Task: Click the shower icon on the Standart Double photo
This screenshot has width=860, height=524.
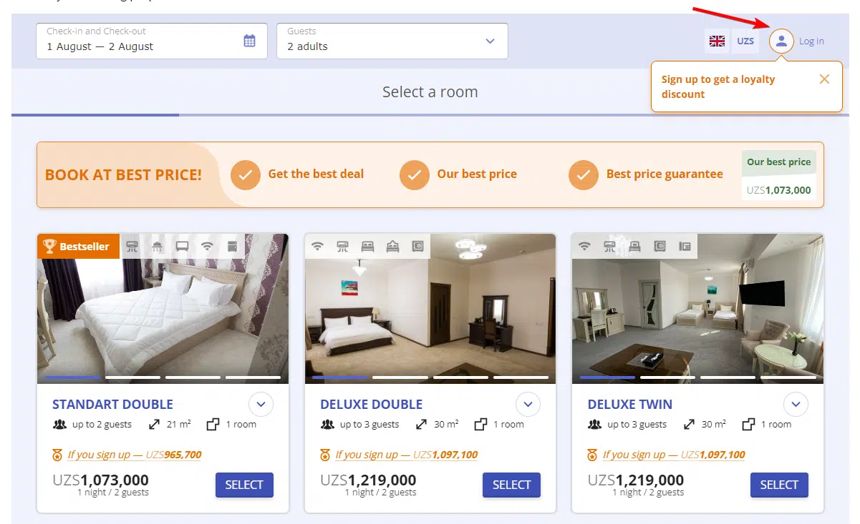Action: 157,247
